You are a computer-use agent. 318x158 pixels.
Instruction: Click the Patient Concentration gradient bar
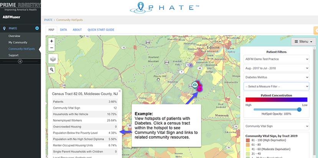pyautogui.click(x=277, y=99)
